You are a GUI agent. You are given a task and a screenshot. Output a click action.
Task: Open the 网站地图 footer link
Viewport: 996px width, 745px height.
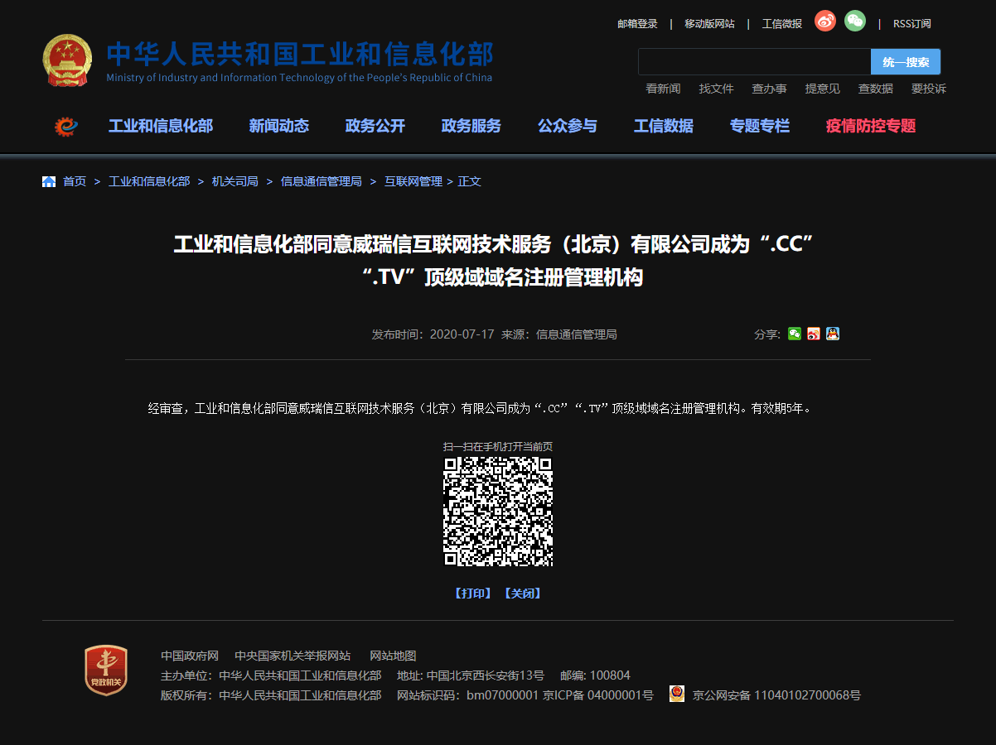tap(393, 656)
